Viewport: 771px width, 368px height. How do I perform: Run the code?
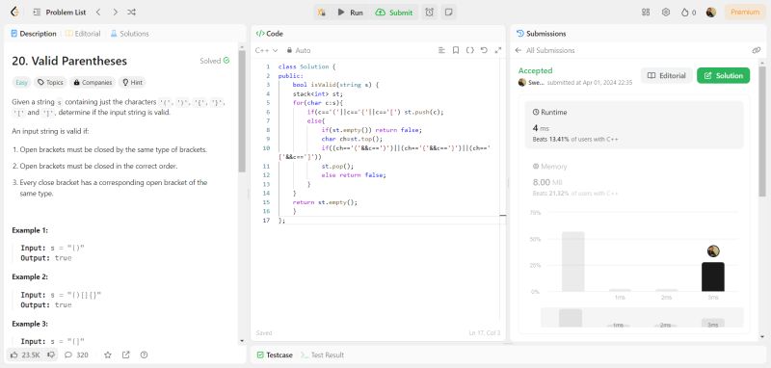(351, 13)
